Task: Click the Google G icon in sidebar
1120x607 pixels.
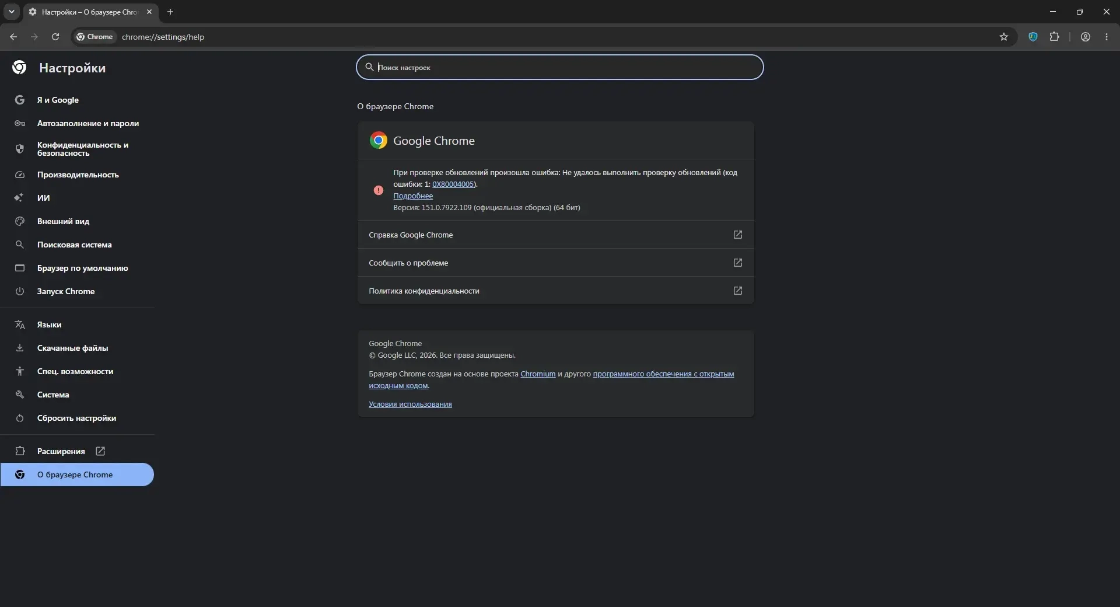Action: click(20, 100)
